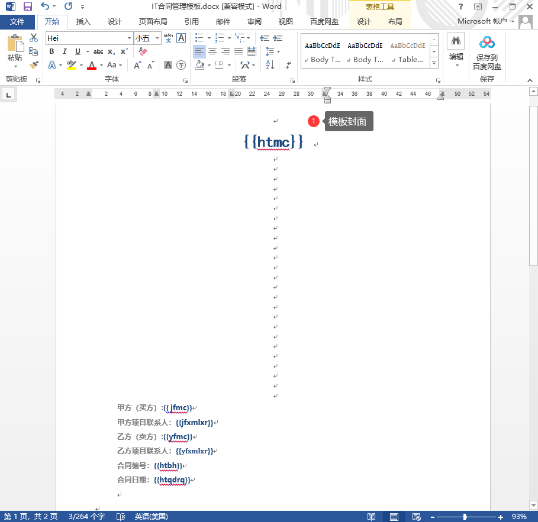Click the Cut scissors icon

pyautogui.click(x=34, y=38)
